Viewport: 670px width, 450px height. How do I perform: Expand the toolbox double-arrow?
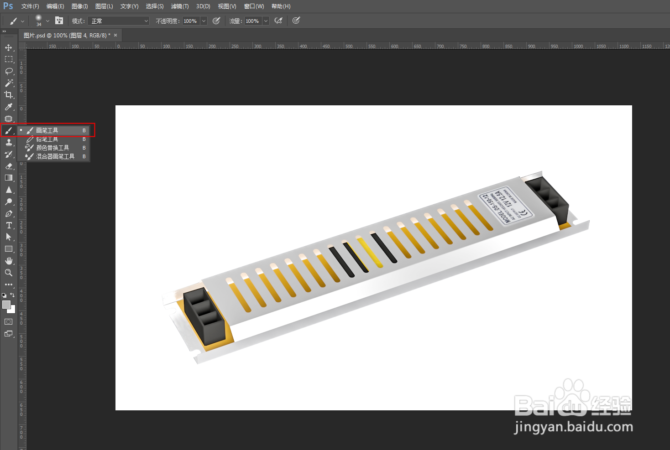pos(4,31)
